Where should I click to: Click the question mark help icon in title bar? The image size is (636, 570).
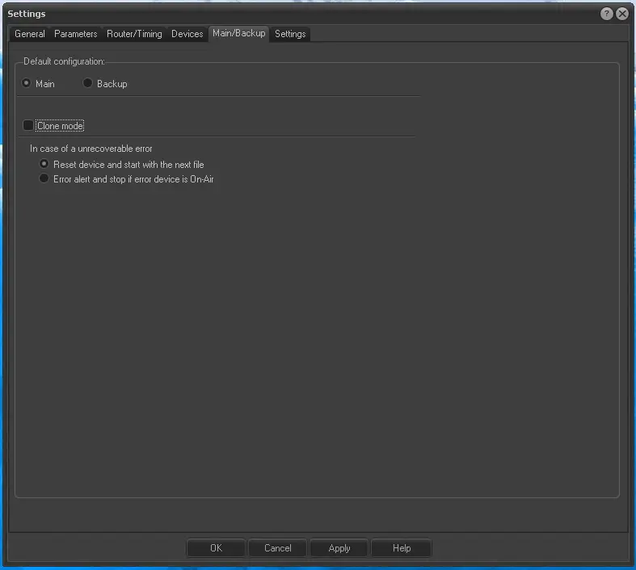pyautogui.click(x=607, y=14)
